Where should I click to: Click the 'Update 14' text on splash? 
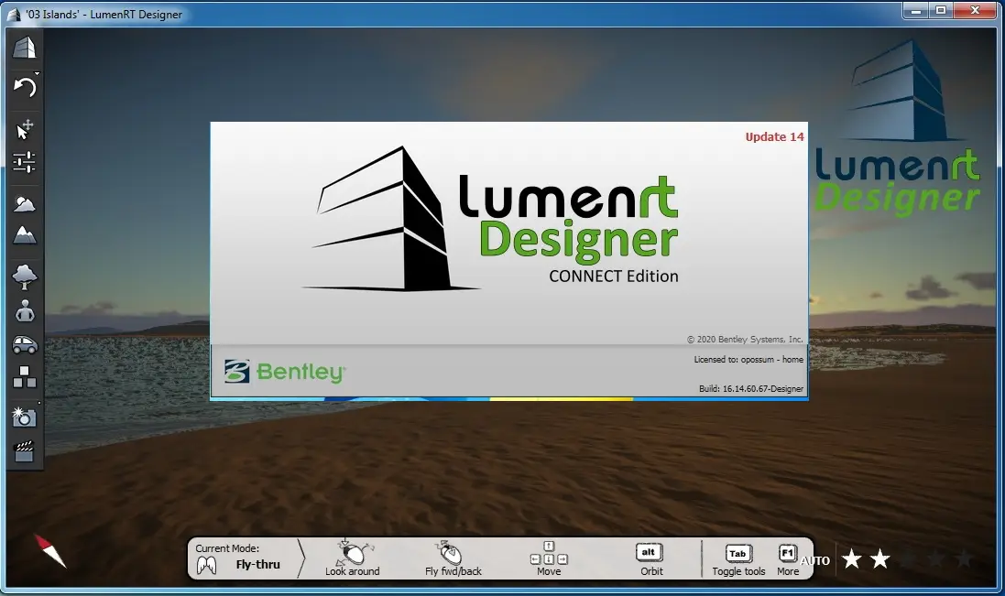(x=774, y=136)
